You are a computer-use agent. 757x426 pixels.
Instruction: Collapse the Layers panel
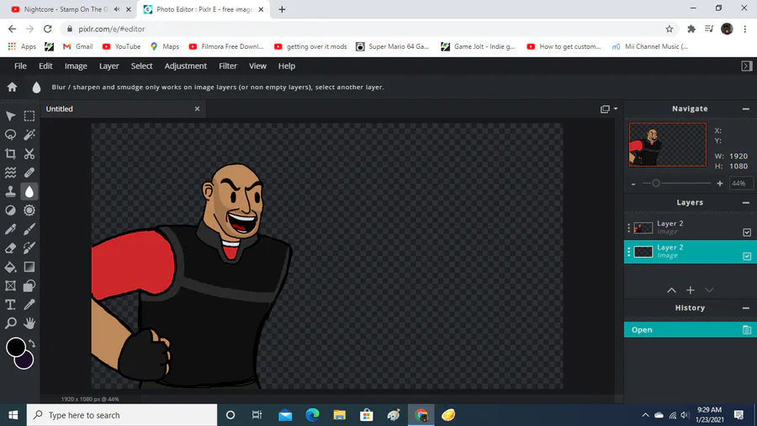[745, 203]
